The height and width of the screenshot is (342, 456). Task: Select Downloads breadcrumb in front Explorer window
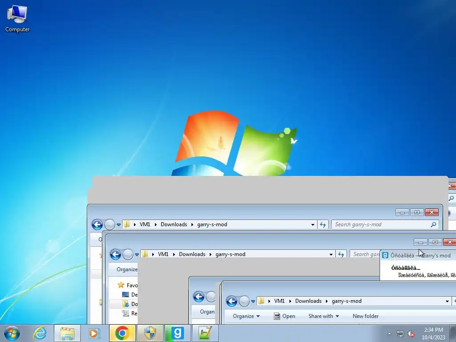pos(308,301)
